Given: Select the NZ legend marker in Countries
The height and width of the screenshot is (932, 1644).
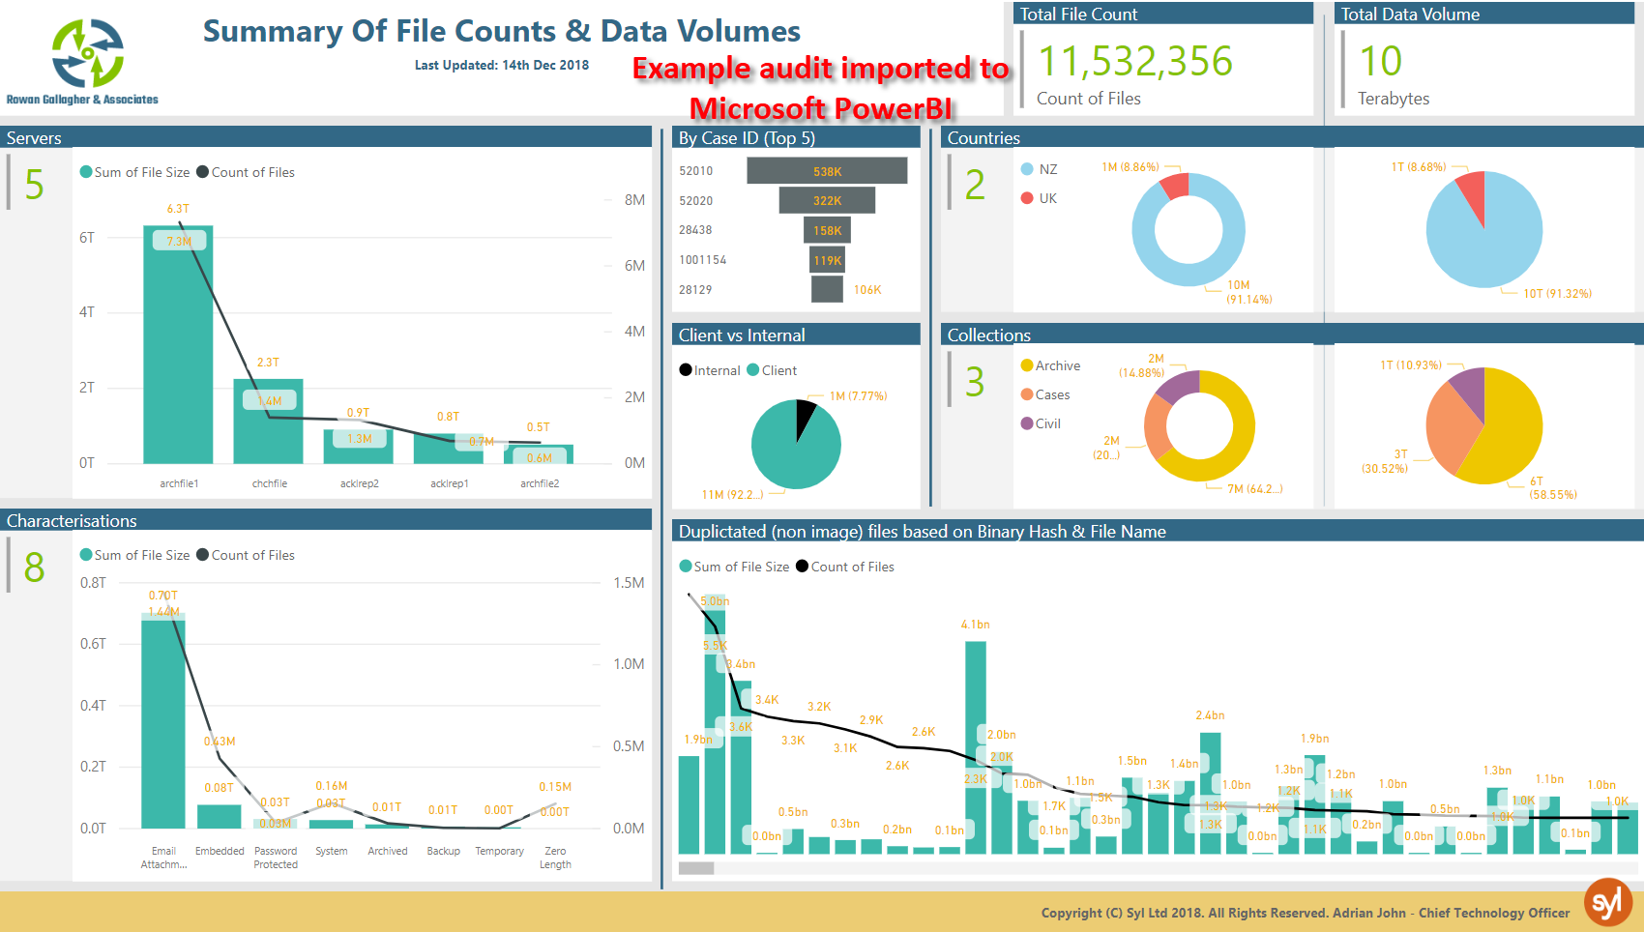Looking at the screenshot, I should coord(1027,169).
